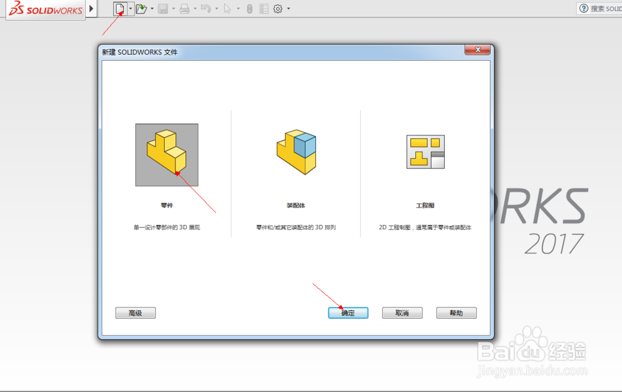Viewport: 622px width, 392px height.
Task: Click the help question mark icon
Action: [x=583, y=8]
